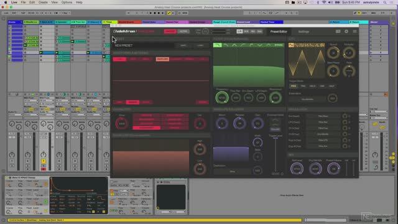Screen dimensions: 398x224
Task: Open the LFO Destination dropdown
Action: pyautogui.click(x=307, y=99)
